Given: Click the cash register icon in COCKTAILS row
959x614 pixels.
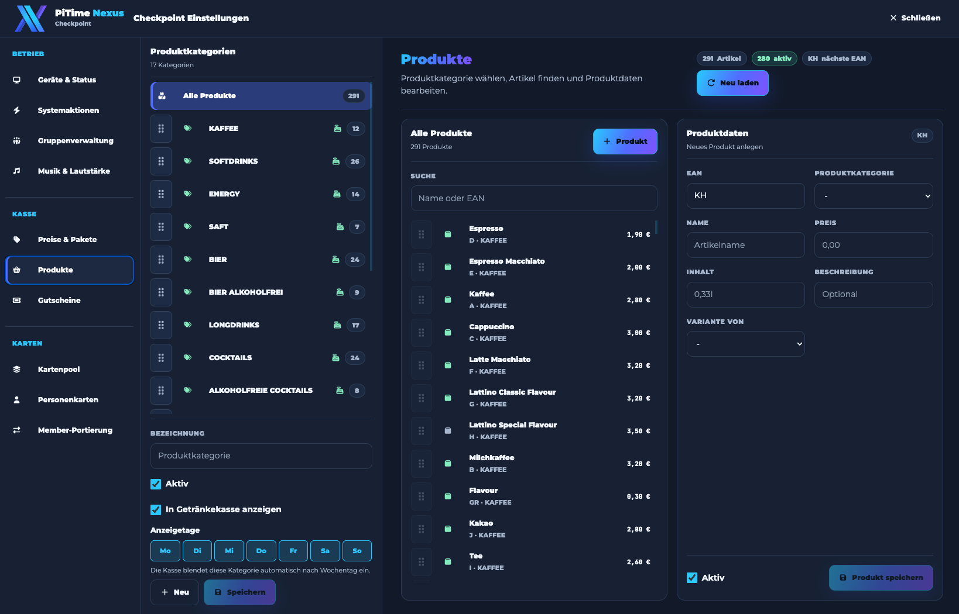Looking at the screenshot, I should pyautogui.click(x=336, y=358).
